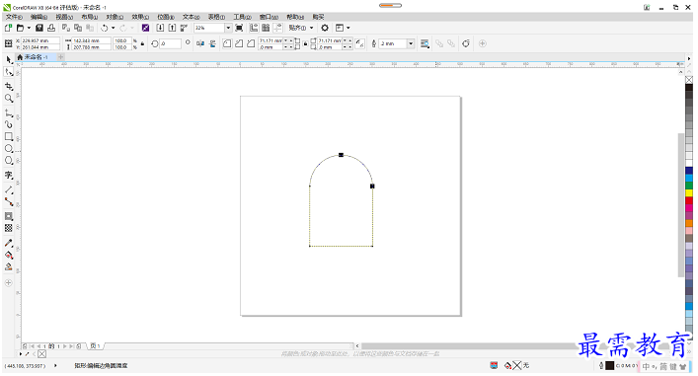The image size is (698, 376).
Task: Expand the coordinates flyout arrow in status bar
Action: (55, 366)
